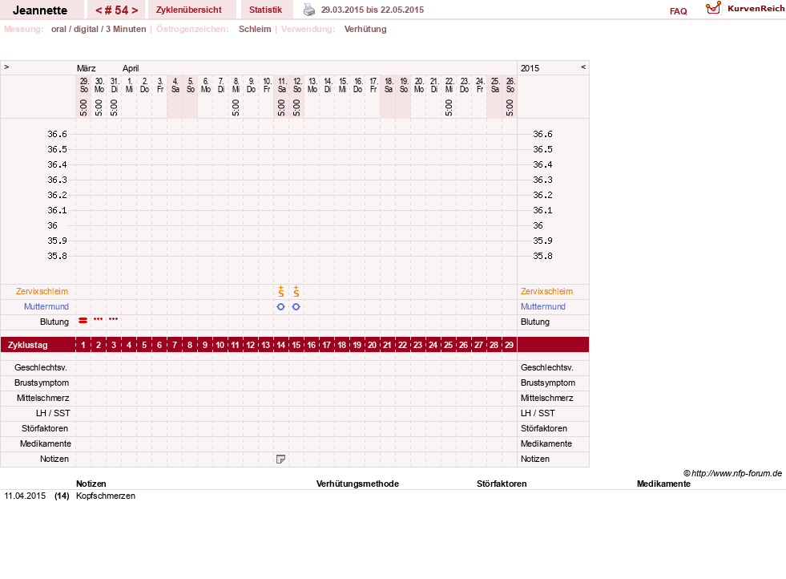Screen dimensions: 786x579
Task: Click measurement setting 'oral / digital / 3 Minuten'
Action: [x=99, y=29]
